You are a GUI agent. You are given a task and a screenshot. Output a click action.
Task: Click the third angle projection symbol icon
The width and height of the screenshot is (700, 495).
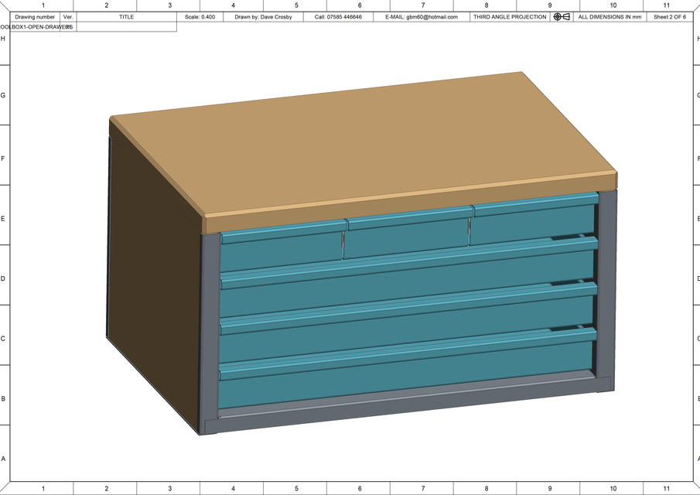[x=559, y=16]
